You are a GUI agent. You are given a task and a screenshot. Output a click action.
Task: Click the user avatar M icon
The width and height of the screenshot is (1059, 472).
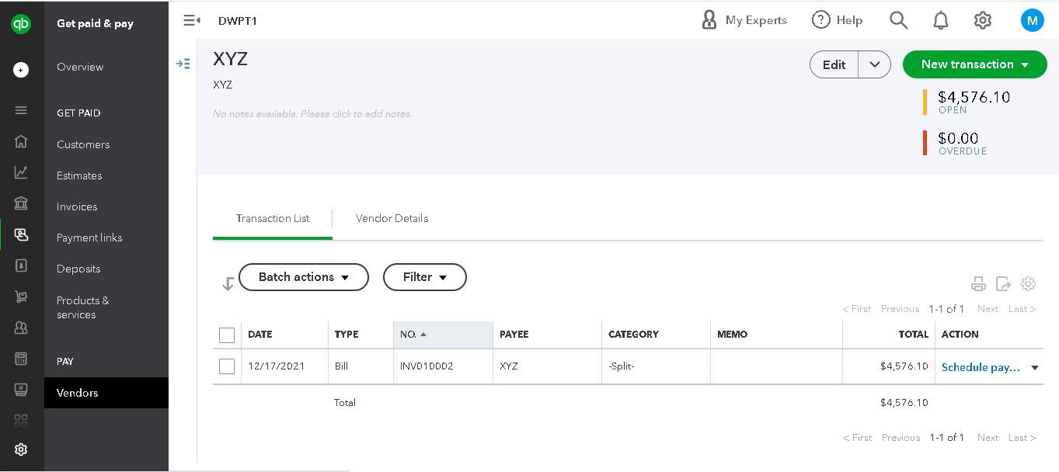tap(1032, 21)
